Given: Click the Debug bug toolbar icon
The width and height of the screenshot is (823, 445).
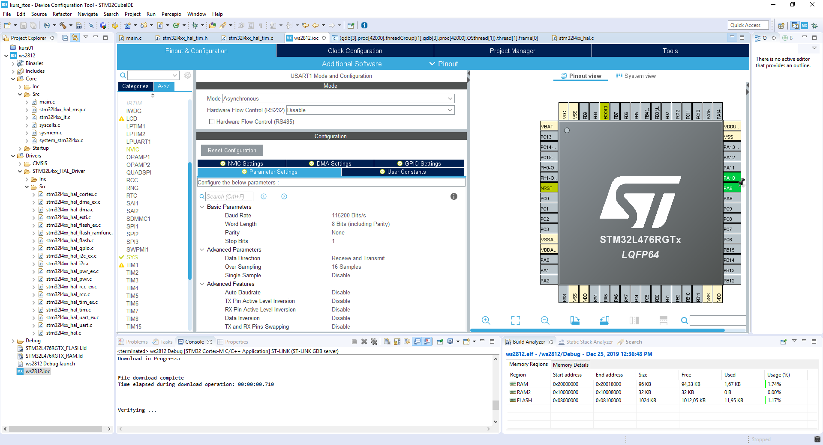Looking at the screenshot, I should click(x=195, y=25).
